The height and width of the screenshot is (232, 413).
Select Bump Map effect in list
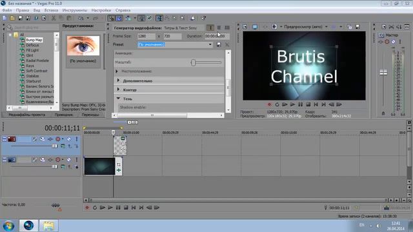[34, 40]
